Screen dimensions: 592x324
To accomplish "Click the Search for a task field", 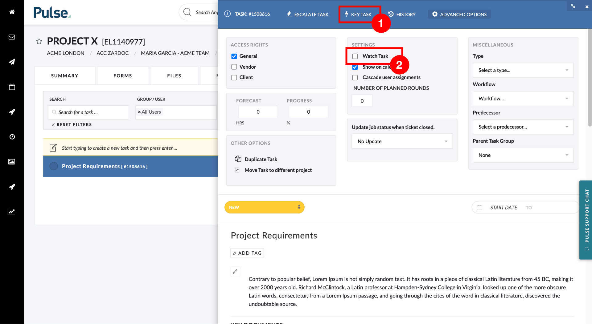I will (88, 112).
